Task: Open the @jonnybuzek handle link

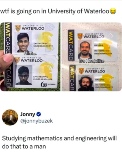Action: click(36, 121)
